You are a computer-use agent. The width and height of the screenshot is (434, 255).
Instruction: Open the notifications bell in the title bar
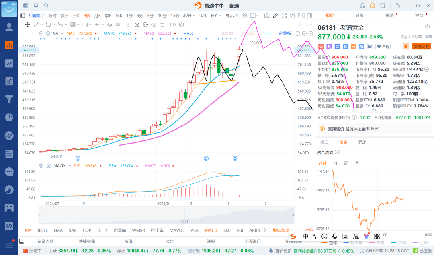pos(36,6)
